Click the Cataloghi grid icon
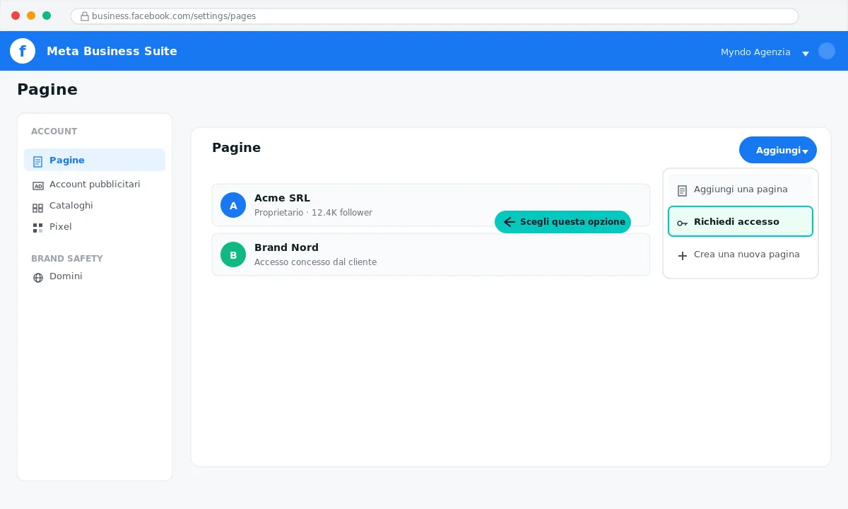The width and height of the screenshot is (848, 509). pyautogui.click(x=38, y=208)
